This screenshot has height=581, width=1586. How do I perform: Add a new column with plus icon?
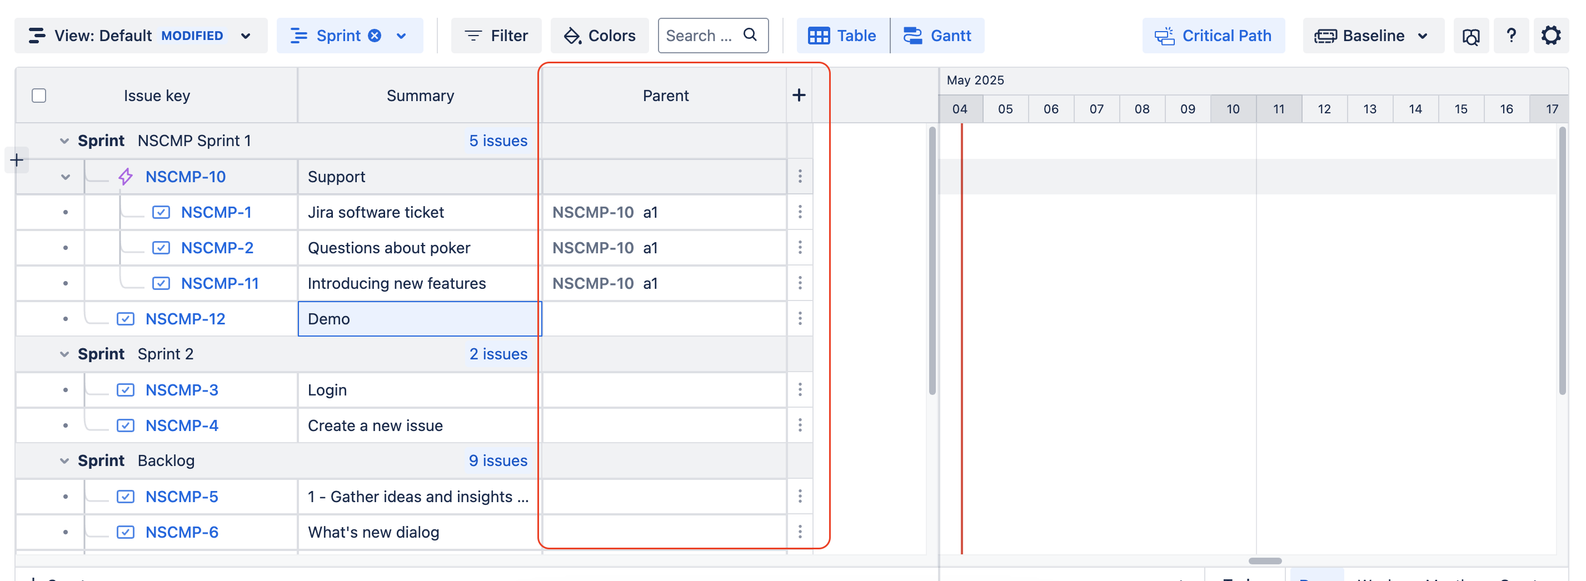pyautogui.click(x=799, y=96)
